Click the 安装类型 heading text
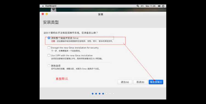206x104 pixels. tap(51, 22)
